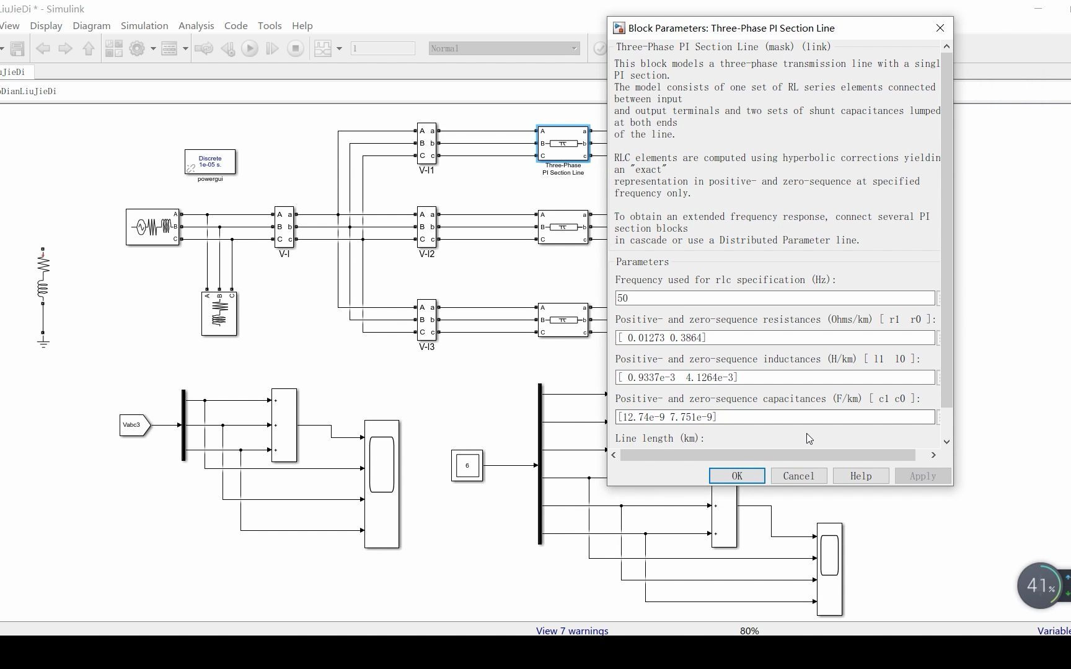Screen dimensions: 1071x669
Task: Click Help in Block Parameters dialog
Action: point(861,476)
